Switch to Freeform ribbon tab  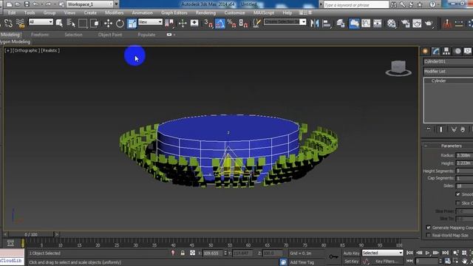point(40,35)
